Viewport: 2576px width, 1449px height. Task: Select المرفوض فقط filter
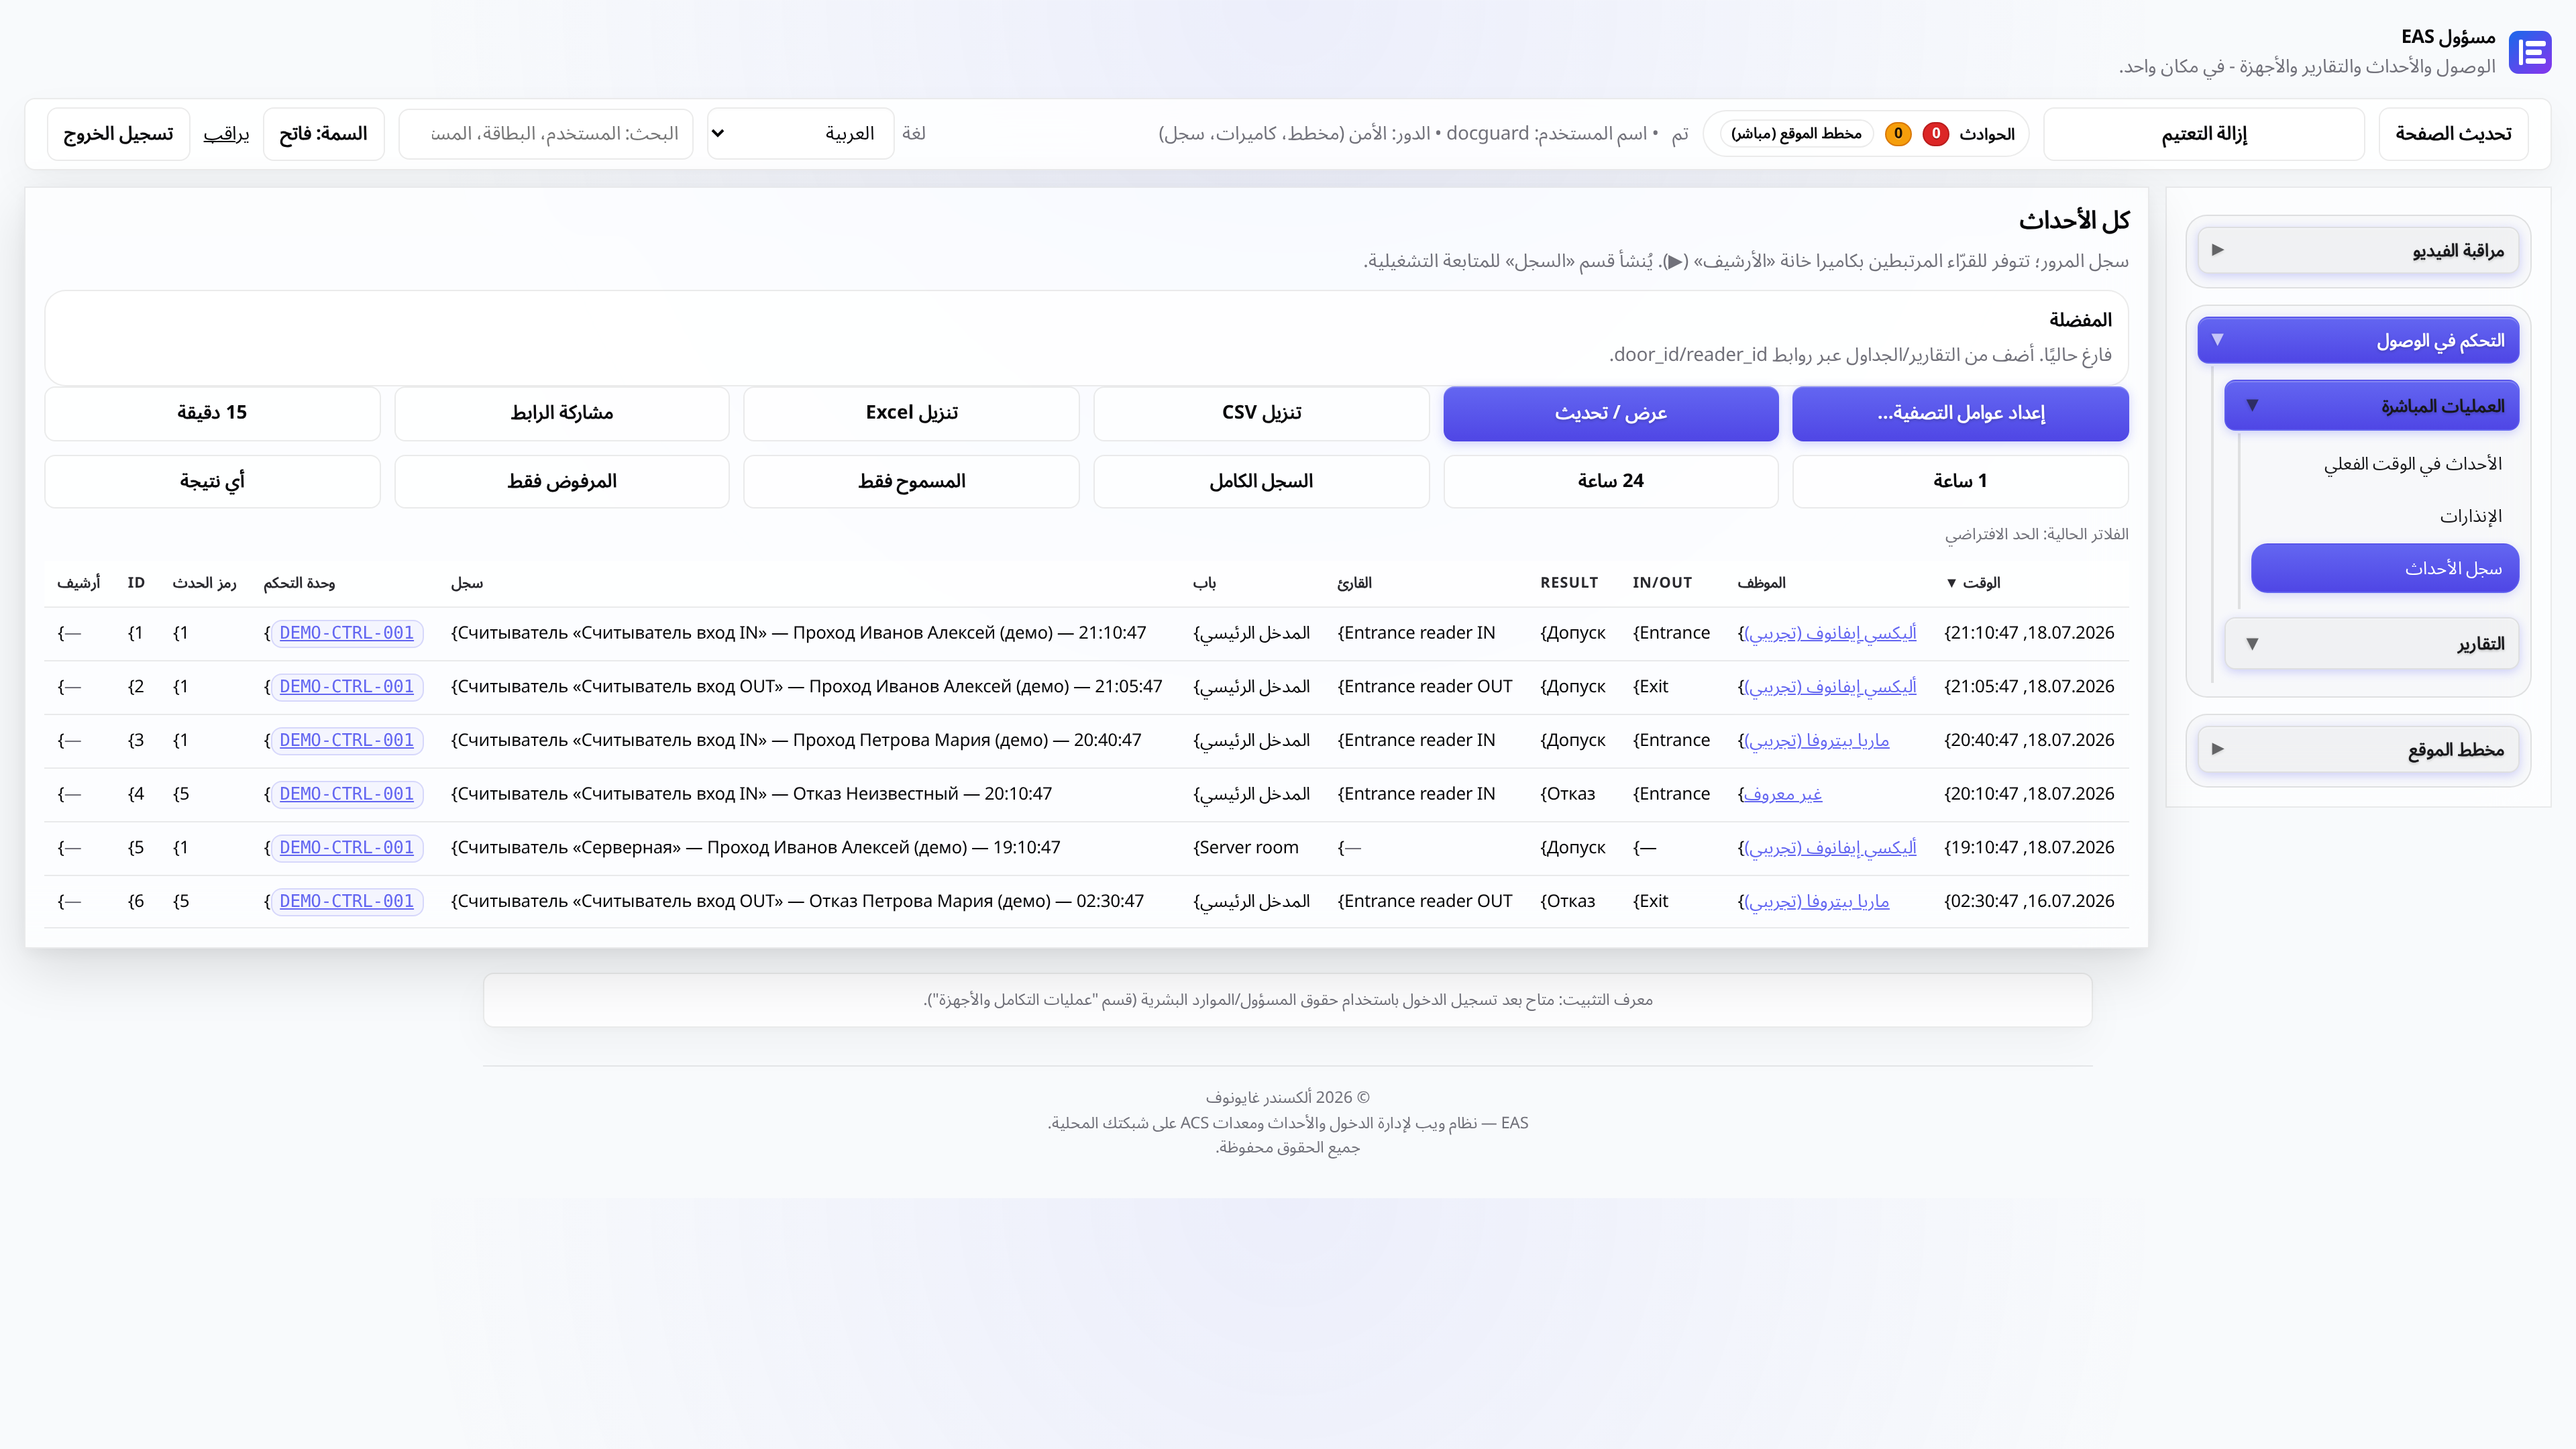point(562,481)
